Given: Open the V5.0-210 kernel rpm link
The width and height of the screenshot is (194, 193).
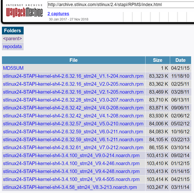Looking at the screenshot, I should pos(73,124).
